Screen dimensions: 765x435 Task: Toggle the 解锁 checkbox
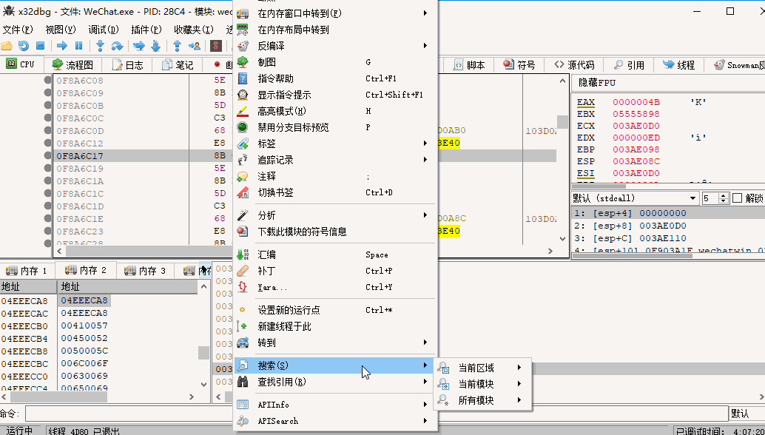pos(737,198)
